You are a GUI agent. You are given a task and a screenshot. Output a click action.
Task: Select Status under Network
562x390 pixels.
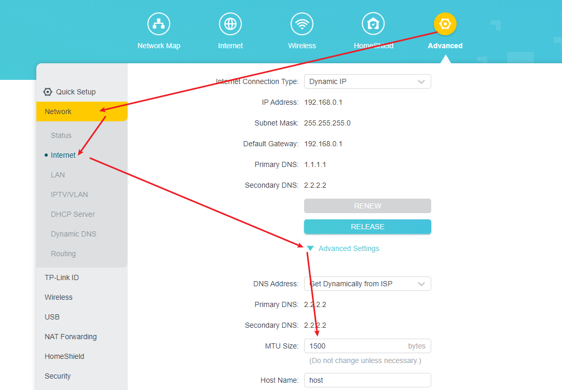pyautogui.click(x=61, y=135)
